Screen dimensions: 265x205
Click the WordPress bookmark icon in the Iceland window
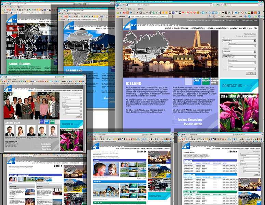point(216,13)
